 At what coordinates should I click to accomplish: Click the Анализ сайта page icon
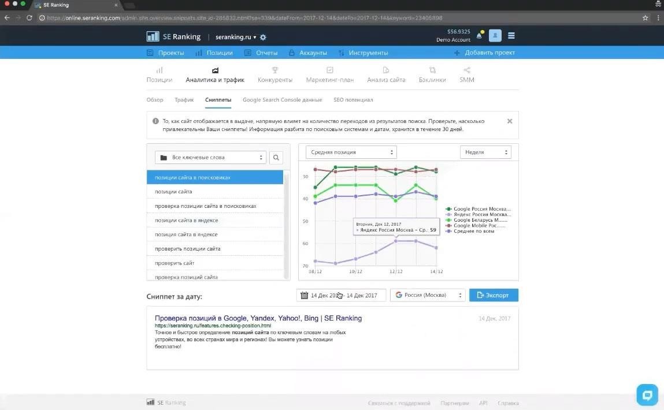(386, 70)
